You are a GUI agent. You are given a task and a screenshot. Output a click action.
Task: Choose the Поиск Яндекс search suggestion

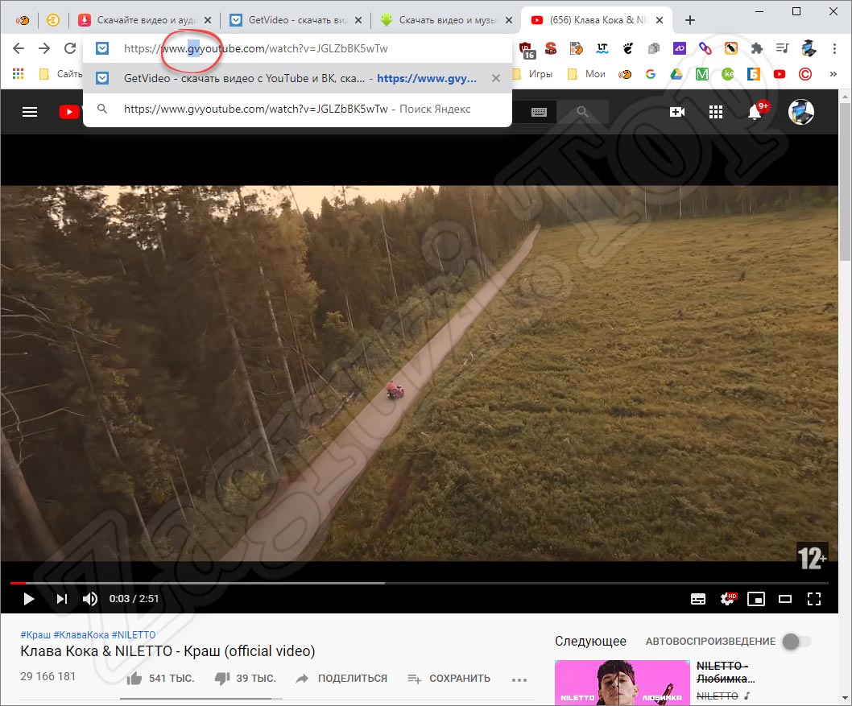click(297, 109)
